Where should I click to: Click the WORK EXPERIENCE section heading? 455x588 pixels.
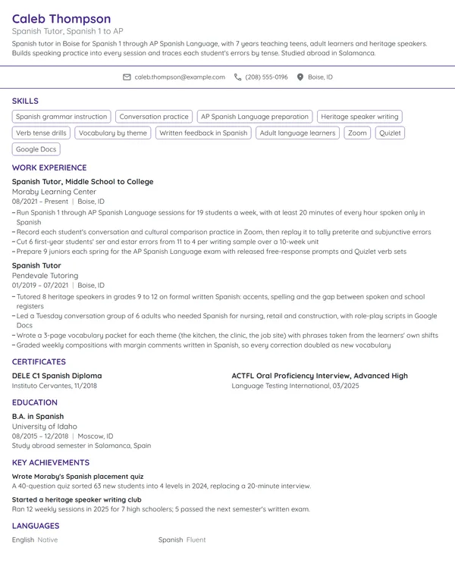tap(49, 167)
